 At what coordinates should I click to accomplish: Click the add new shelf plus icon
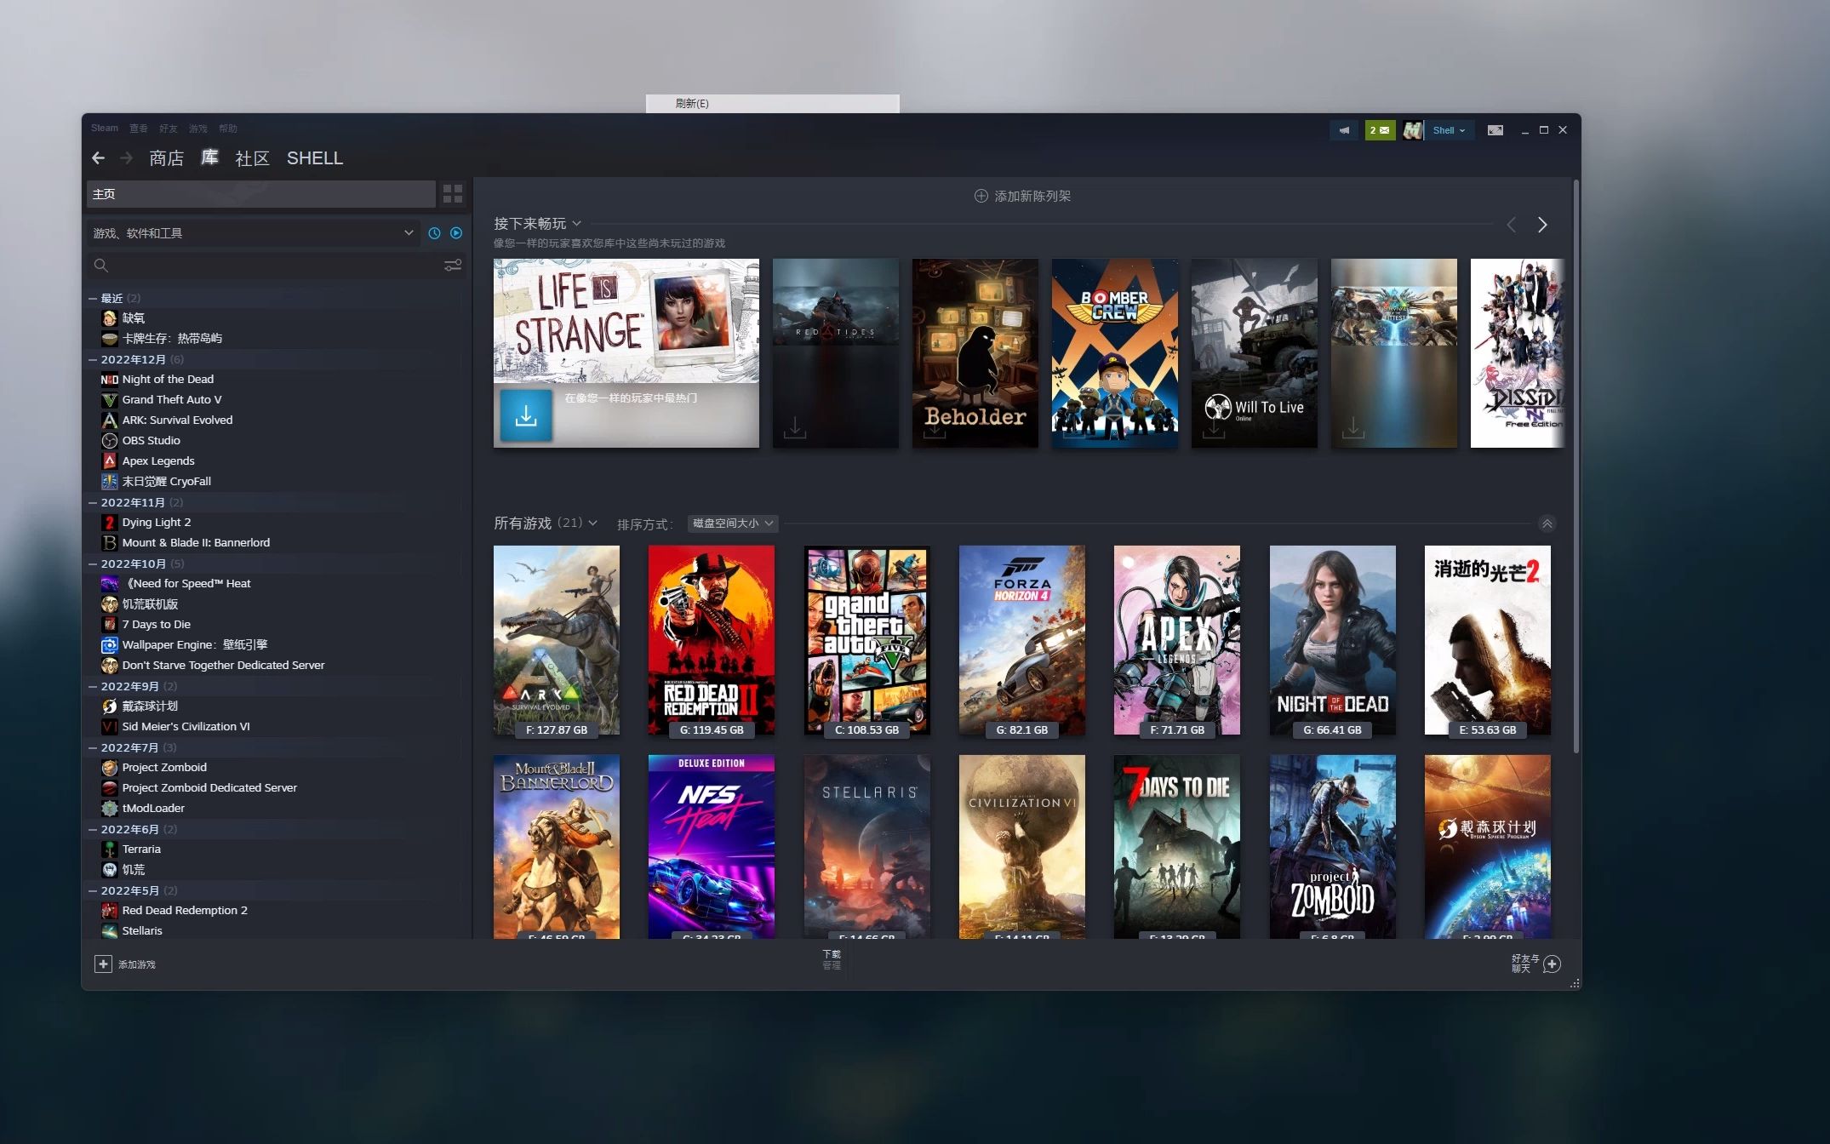pyautogui.click(x=981, y=196)
